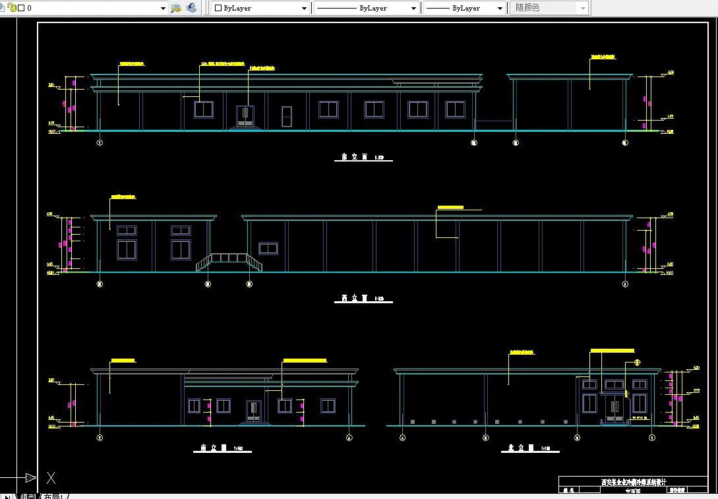This screenshot has height=499, width=718.
Task: Select the 北立面 elevation title text
Action: [521, 448]
